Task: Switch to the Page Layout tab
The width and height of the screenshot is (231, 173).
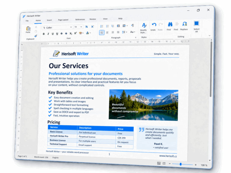Action: pos(63,20)
